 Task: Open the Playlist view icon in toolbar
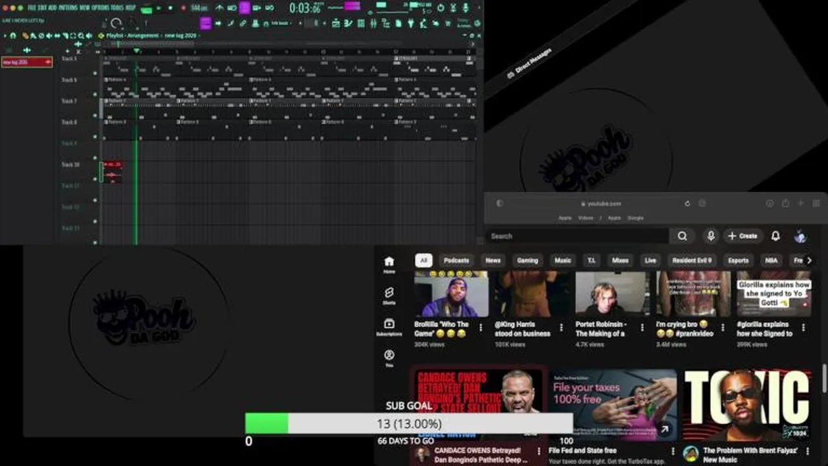click(336, 23)
